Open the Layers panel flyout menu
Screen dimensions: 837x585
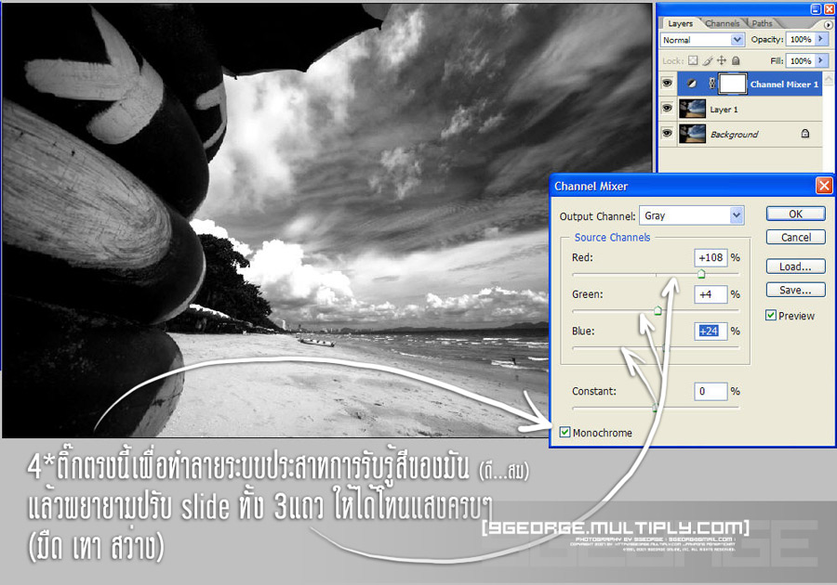[828, 24]
